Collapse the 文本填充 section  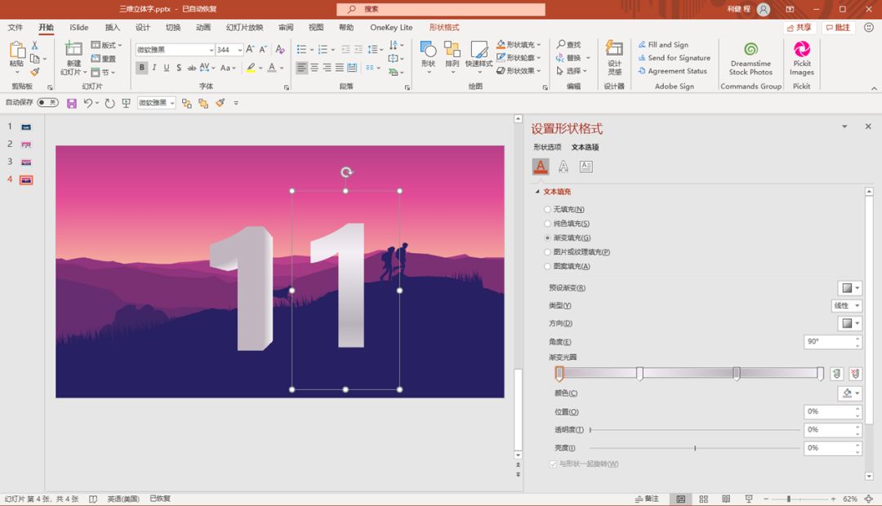coord(537,192)
